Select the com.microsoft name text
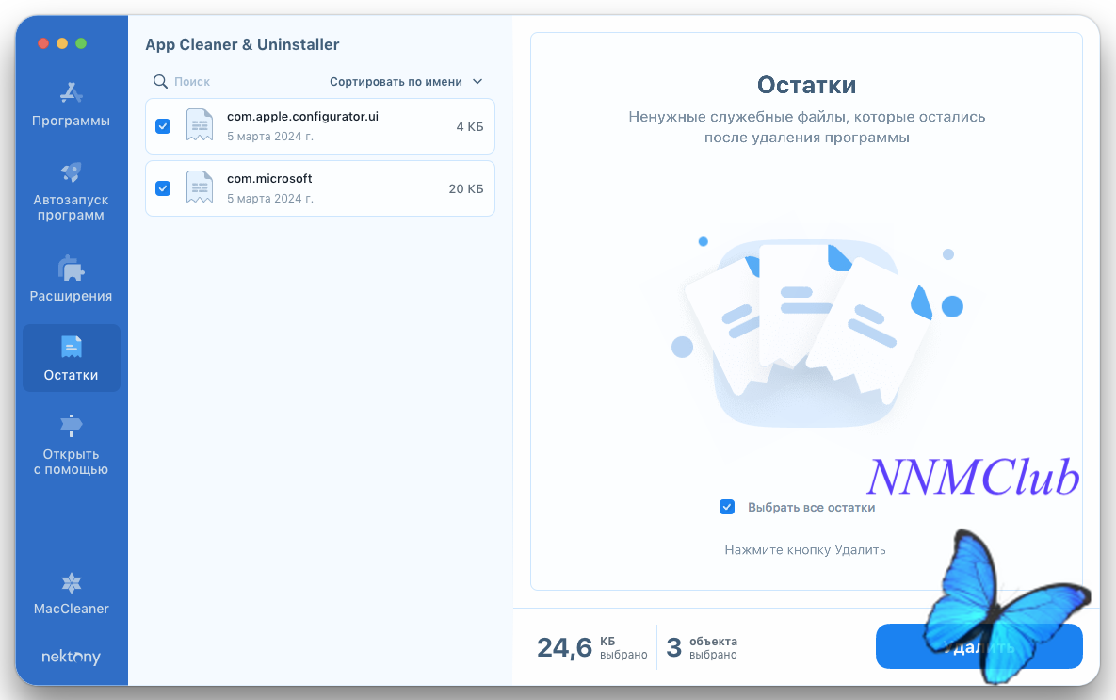The image size is (1116, 700). [x=269, y=178]
